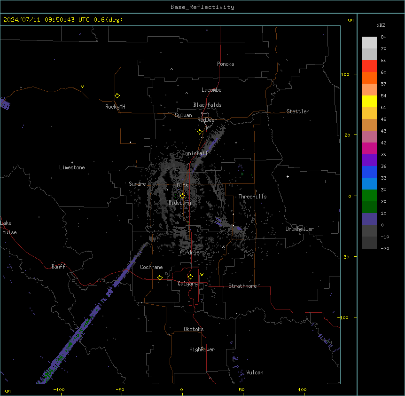Click the Cochrane city label
Viewport: 405px width, 396px height.
[x=151, y=267]
